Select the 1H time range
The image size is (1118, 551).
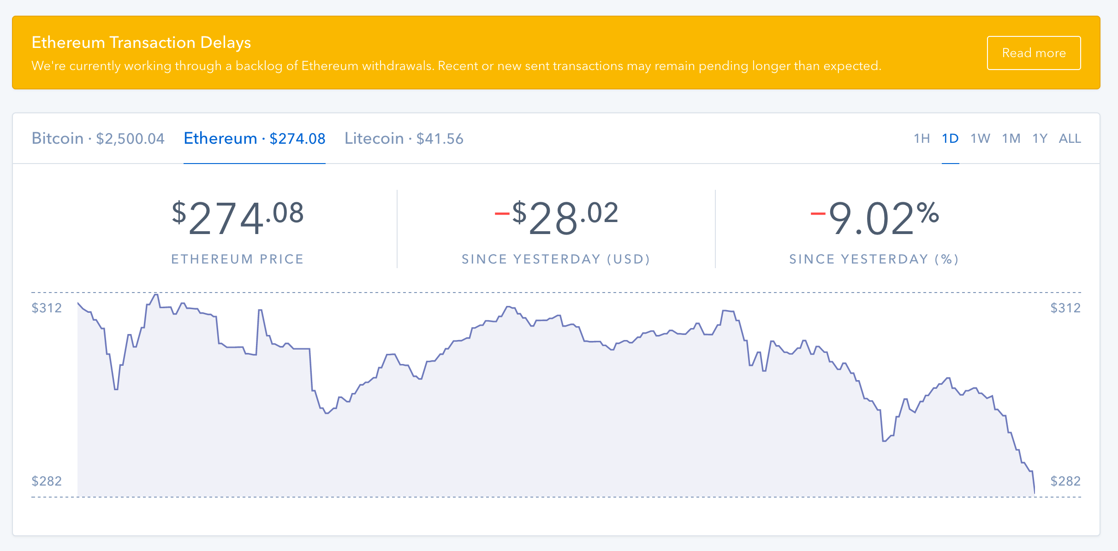click(922, 139)
